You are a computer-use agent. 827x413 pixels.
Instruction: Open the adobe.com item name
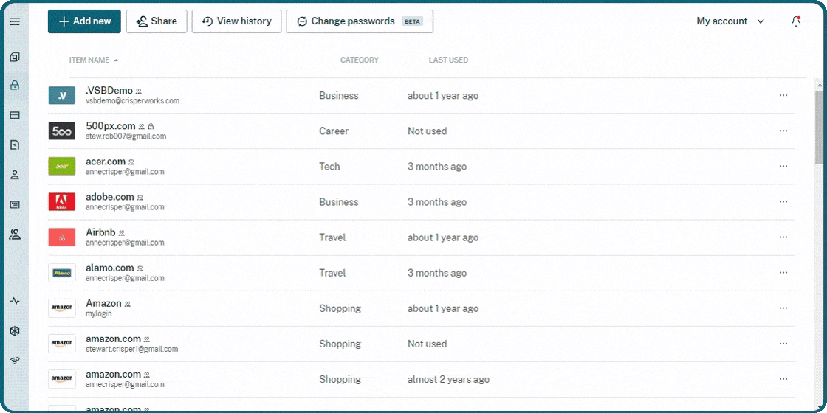pos(110,197)
